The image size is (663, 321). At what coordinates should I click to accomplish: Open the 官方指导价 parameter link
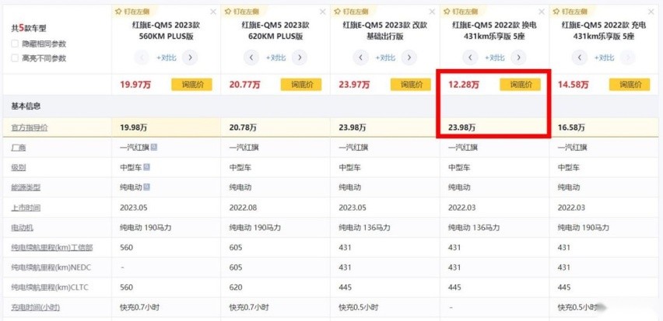click(x=29, y=127)
